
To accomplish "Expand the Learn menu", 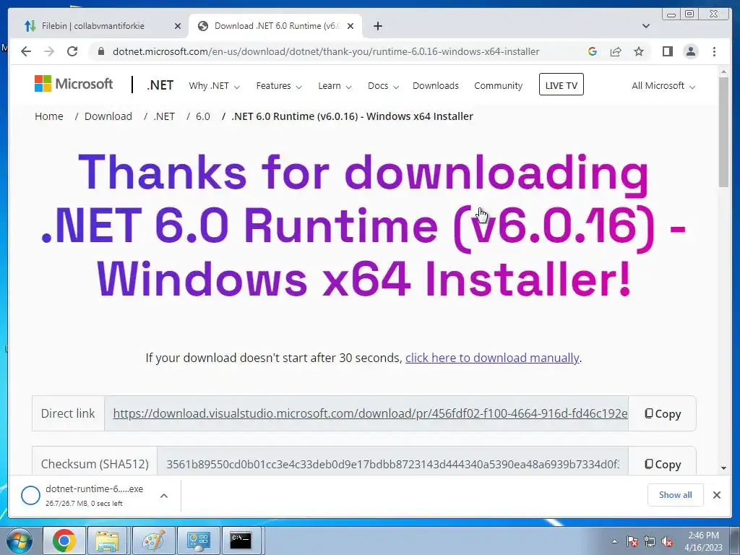I will 335,86.
